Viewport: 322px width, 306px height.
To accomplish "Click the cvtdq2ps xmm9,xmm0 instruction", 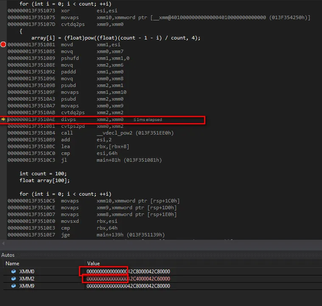I will pyautogui.click(x=65, y=24).
